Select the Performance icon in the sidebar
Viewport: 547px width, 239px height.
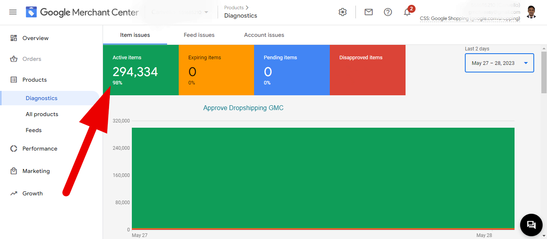click(x=13, y=148)
